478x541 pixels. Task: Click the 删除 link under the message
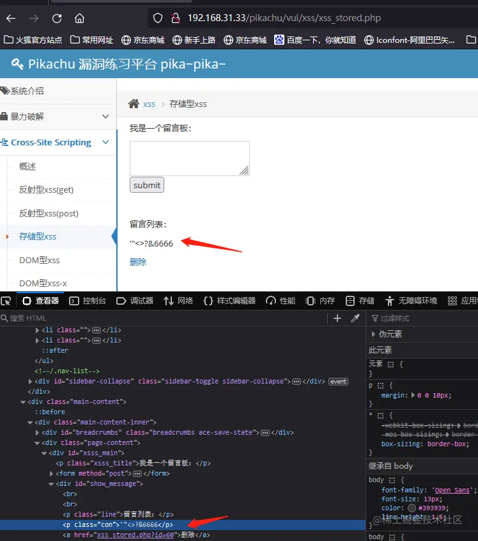(138, 262)
